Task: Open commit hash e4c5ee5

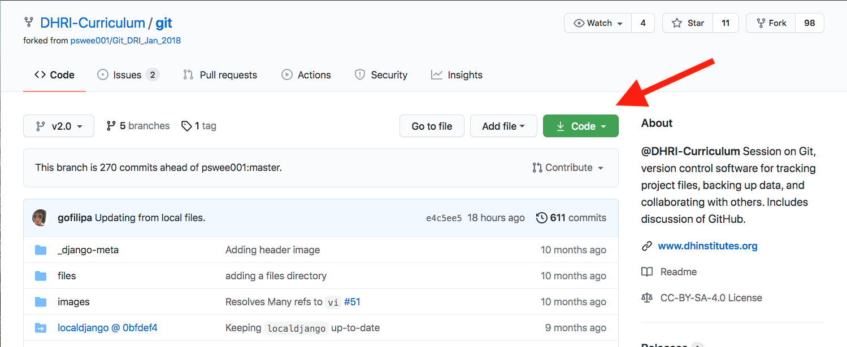Action: click(x=444, y=218)
